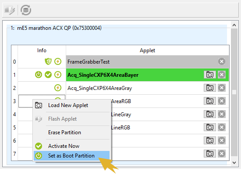Select Set as Boot Partition

[71, 156]
